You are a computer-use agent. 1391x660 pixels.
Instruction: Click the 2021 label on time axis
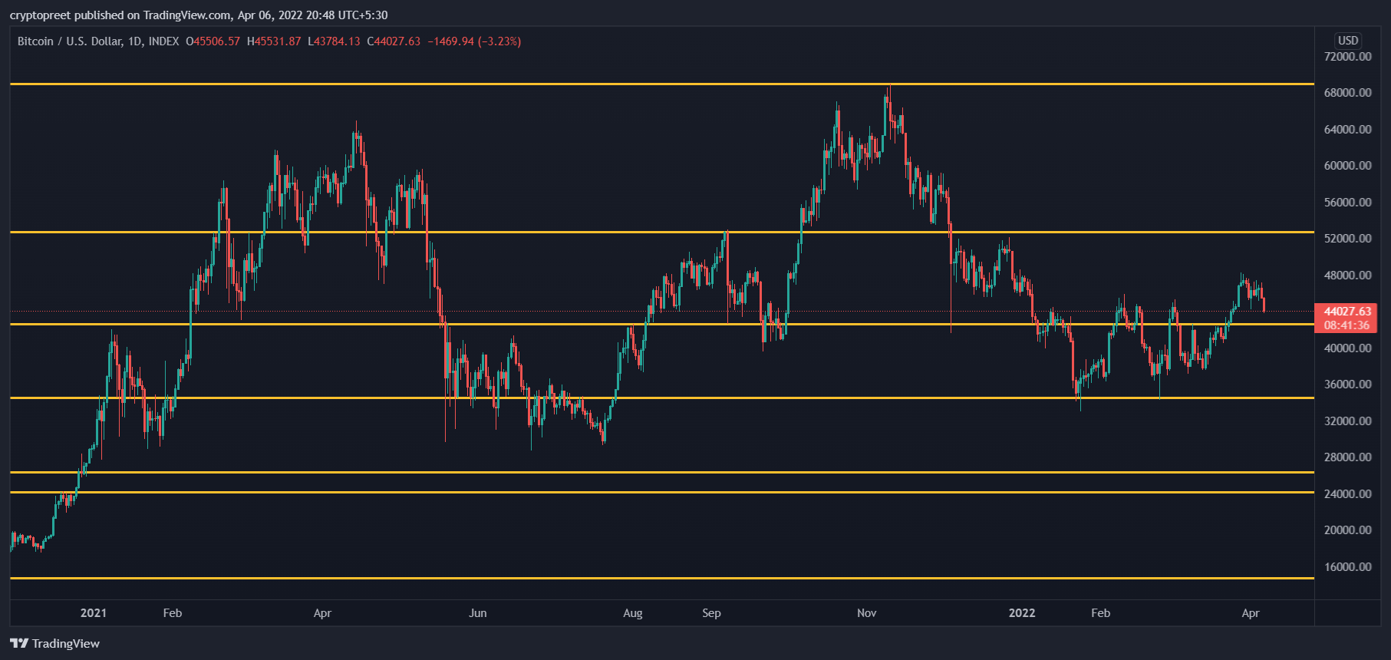coord(94,613)
